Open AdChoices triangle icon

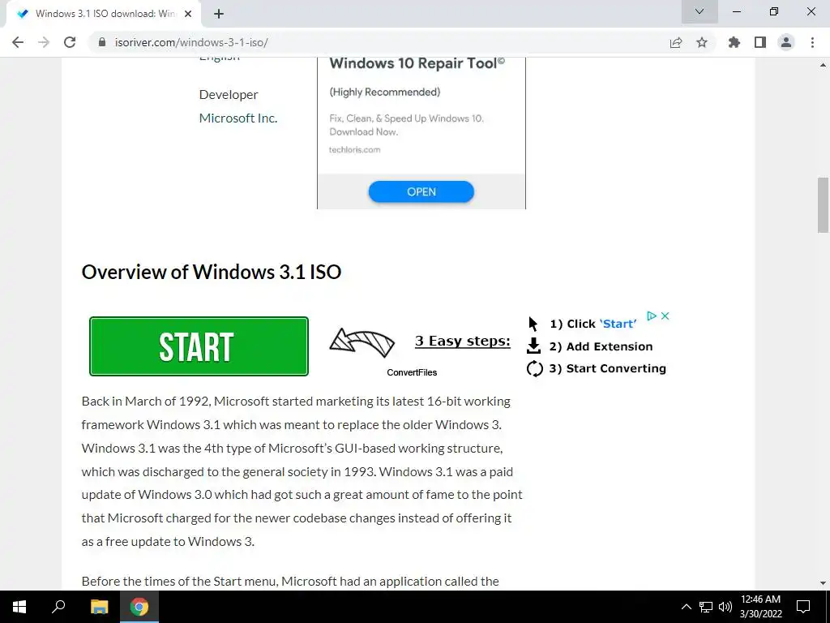coord(652,316)
